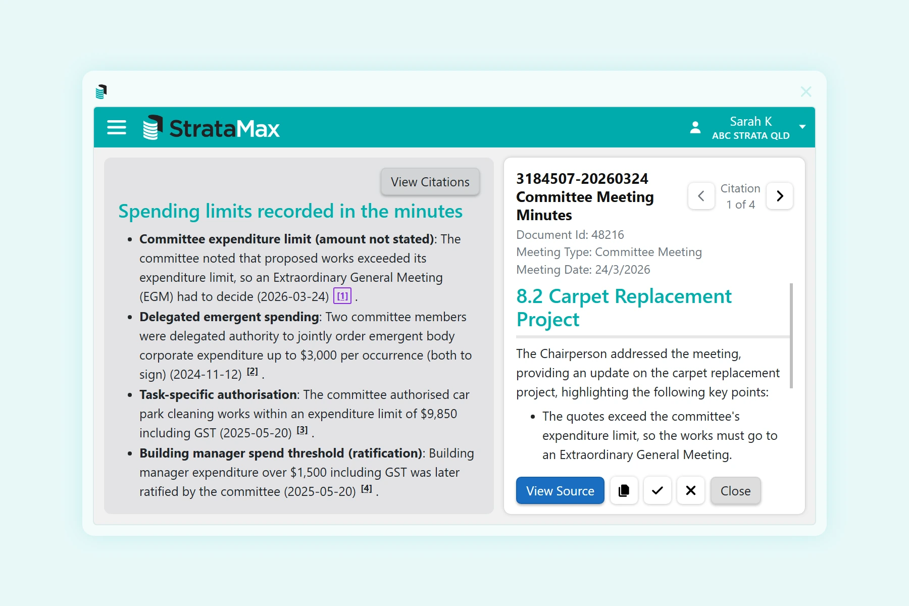
Task: Click the small StrataMax icon above header
Action: (101, 91)
